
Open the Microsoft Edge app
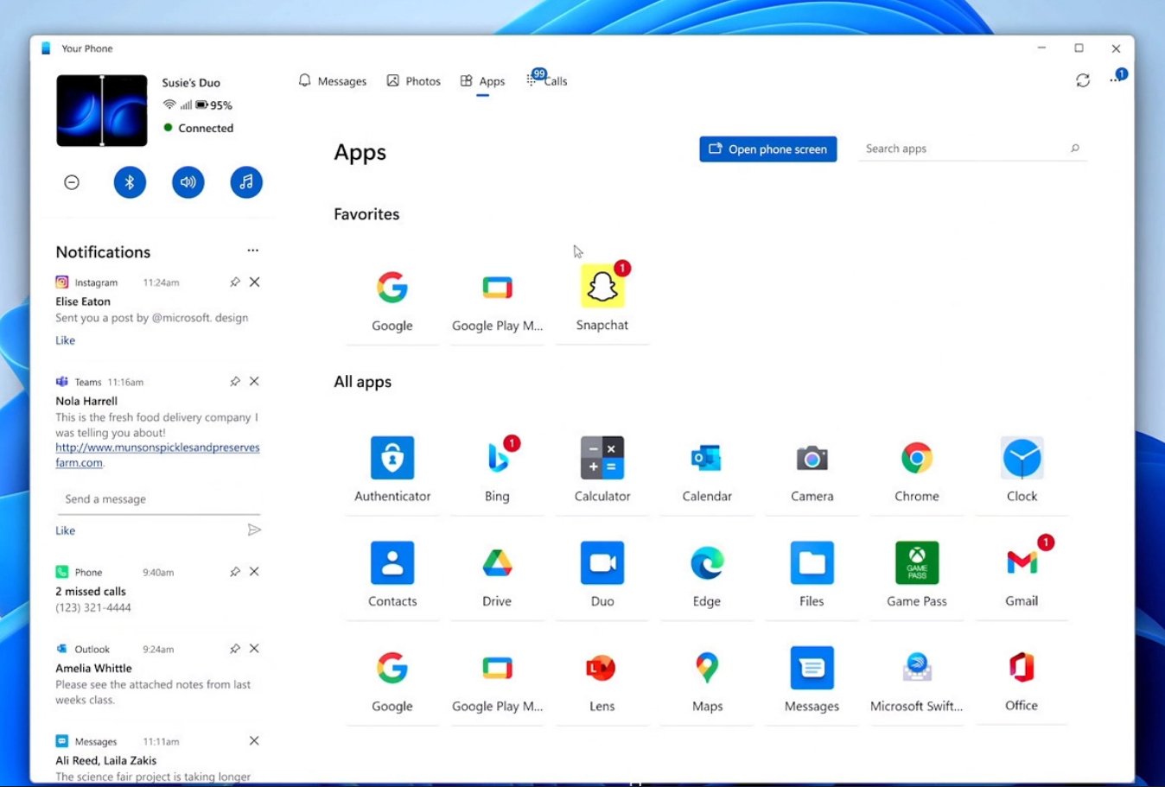click(706, 563)
